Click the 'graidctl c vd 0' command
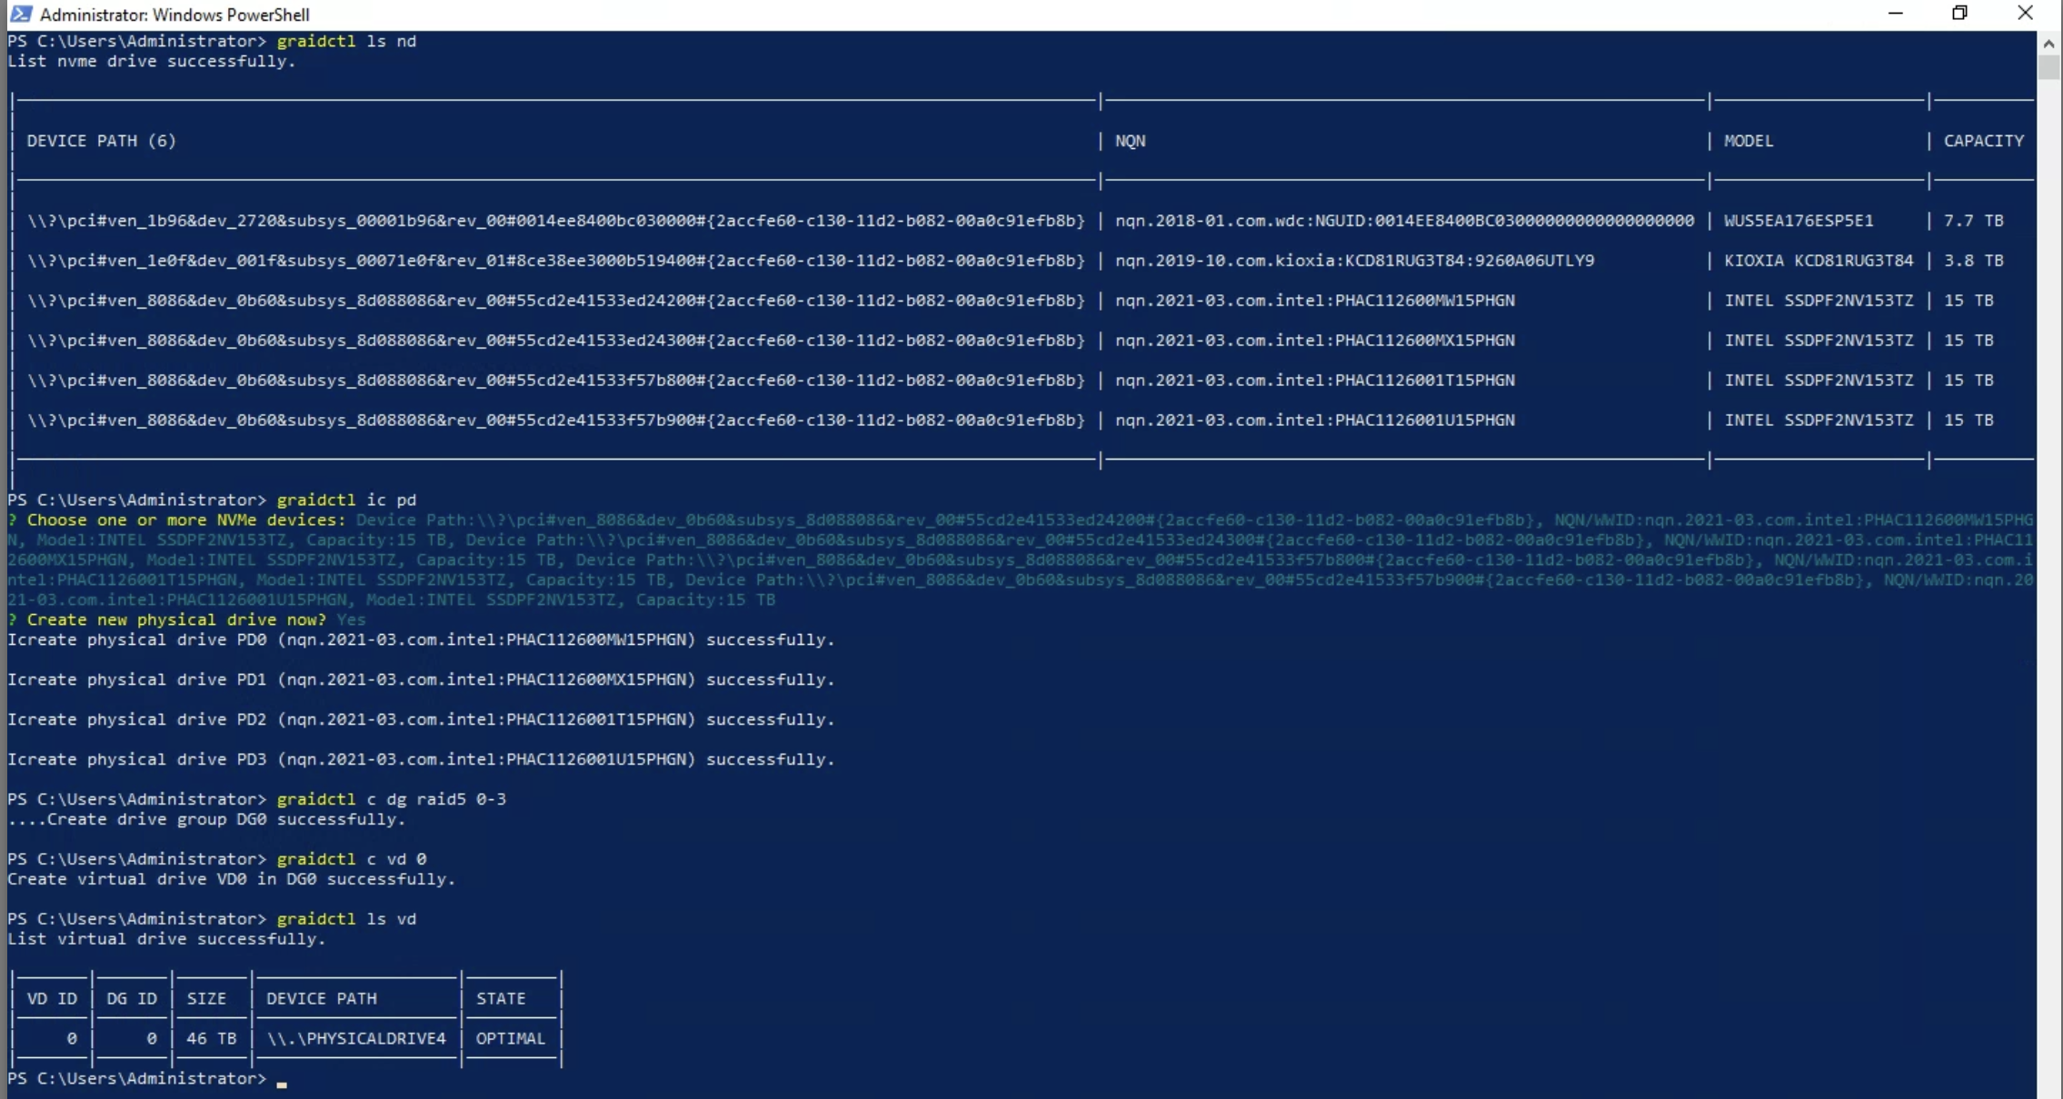 click(x=351, y=859)
